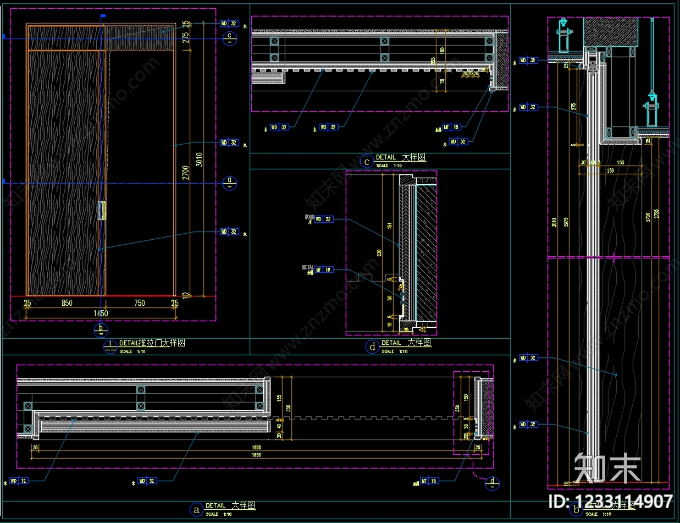Click the title 'DETAIL推拉门大样图'

pyautogui.click(x=152, y=343)
